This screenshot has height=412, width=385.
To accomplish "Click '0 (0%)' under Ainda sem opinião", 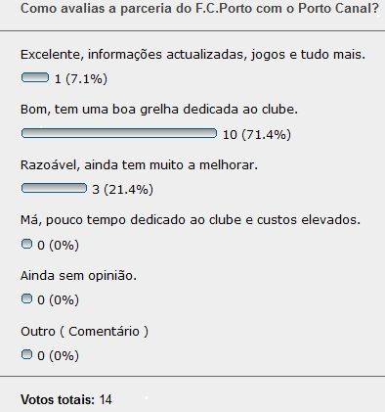I will (58, 300).
